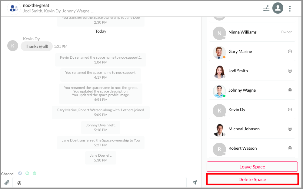The height and width of the screenshot is (189, 303).
Task: Click the 'Thanks @all!' message bubble
Action: pyautogui.click(x=37, y=46)
